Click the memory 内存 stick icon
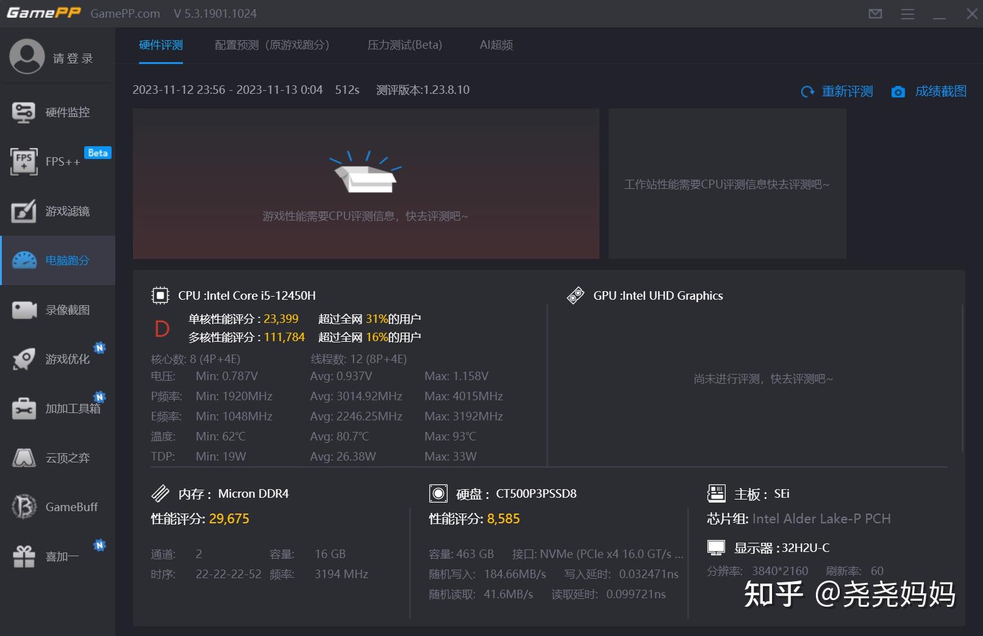 160,493
